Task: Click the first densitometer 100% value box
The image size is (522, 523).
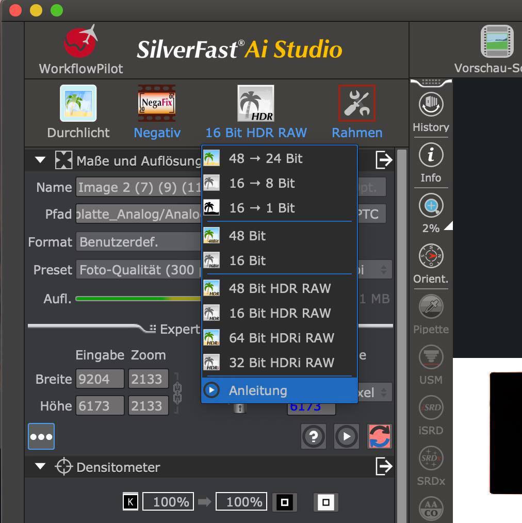Action: (168, 502)
